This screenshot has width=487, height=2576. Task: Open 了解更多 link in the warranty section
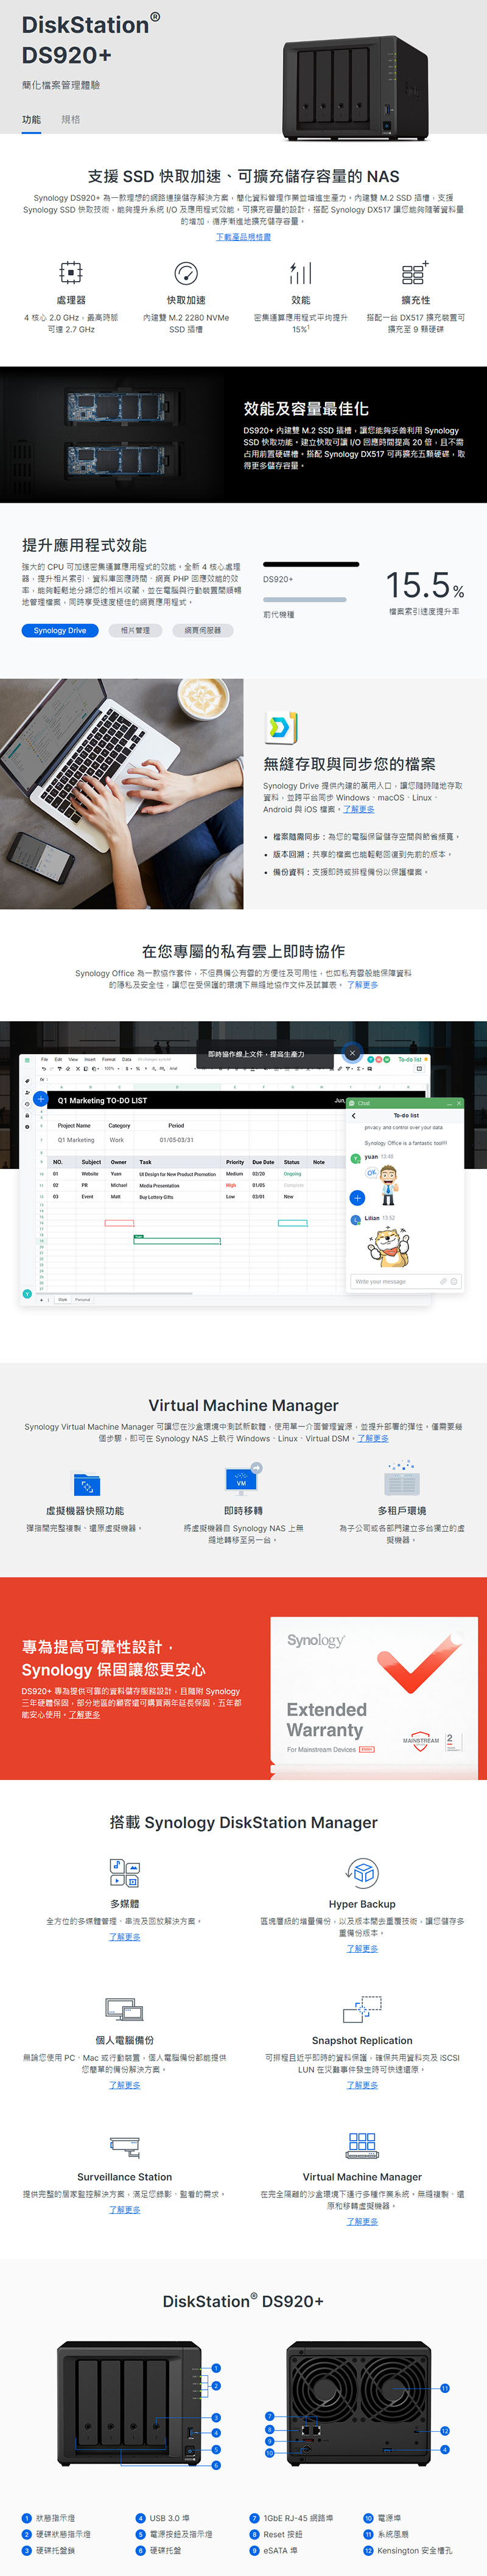click(x=84, y=1714)
